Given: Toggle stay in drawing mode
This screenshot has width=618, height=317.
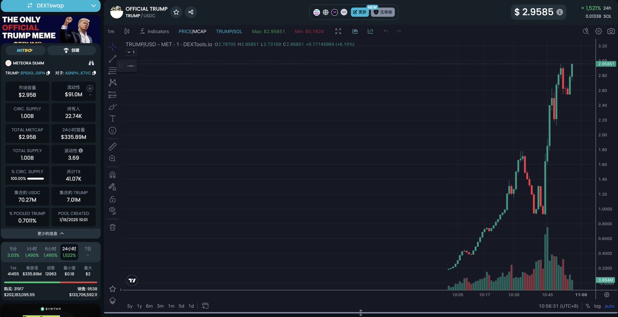Looking at the screenshot, I should tap(113, 187).
